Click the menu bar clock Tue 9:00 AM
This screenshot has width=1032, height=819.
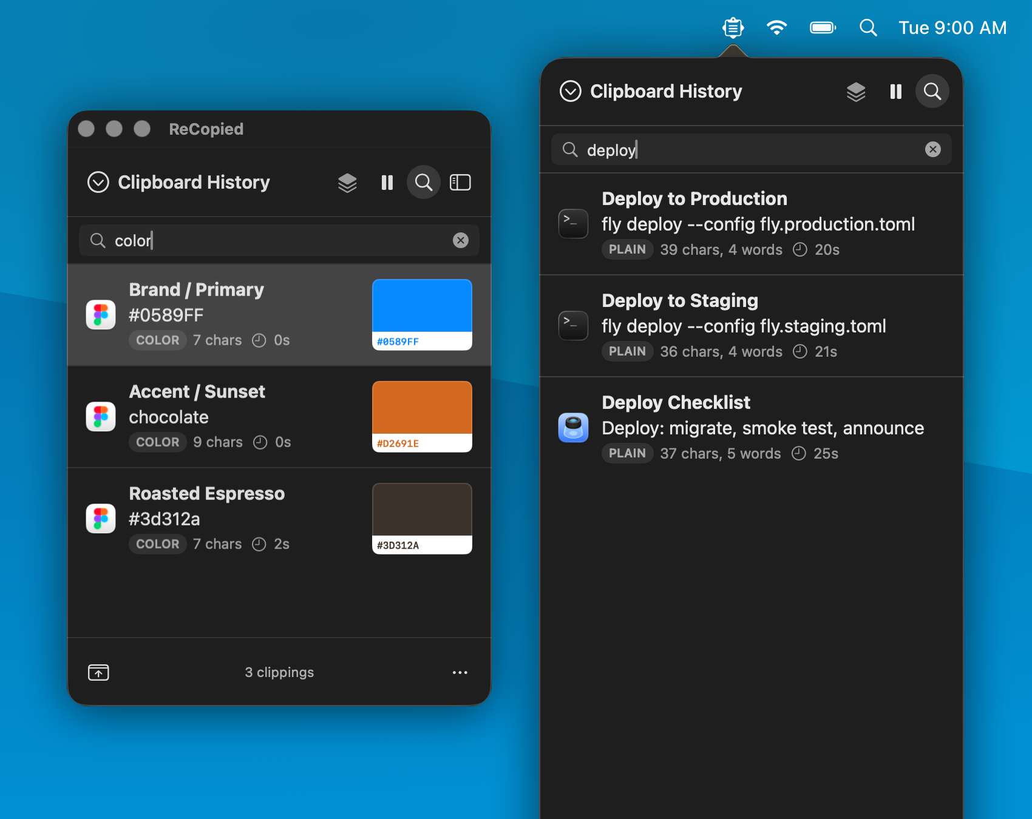(952, 27)
